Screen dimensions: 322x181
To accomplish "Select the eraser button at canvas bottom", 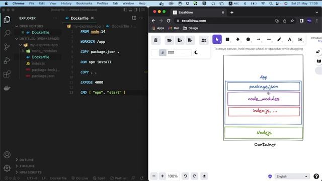I will coord(204,176).
